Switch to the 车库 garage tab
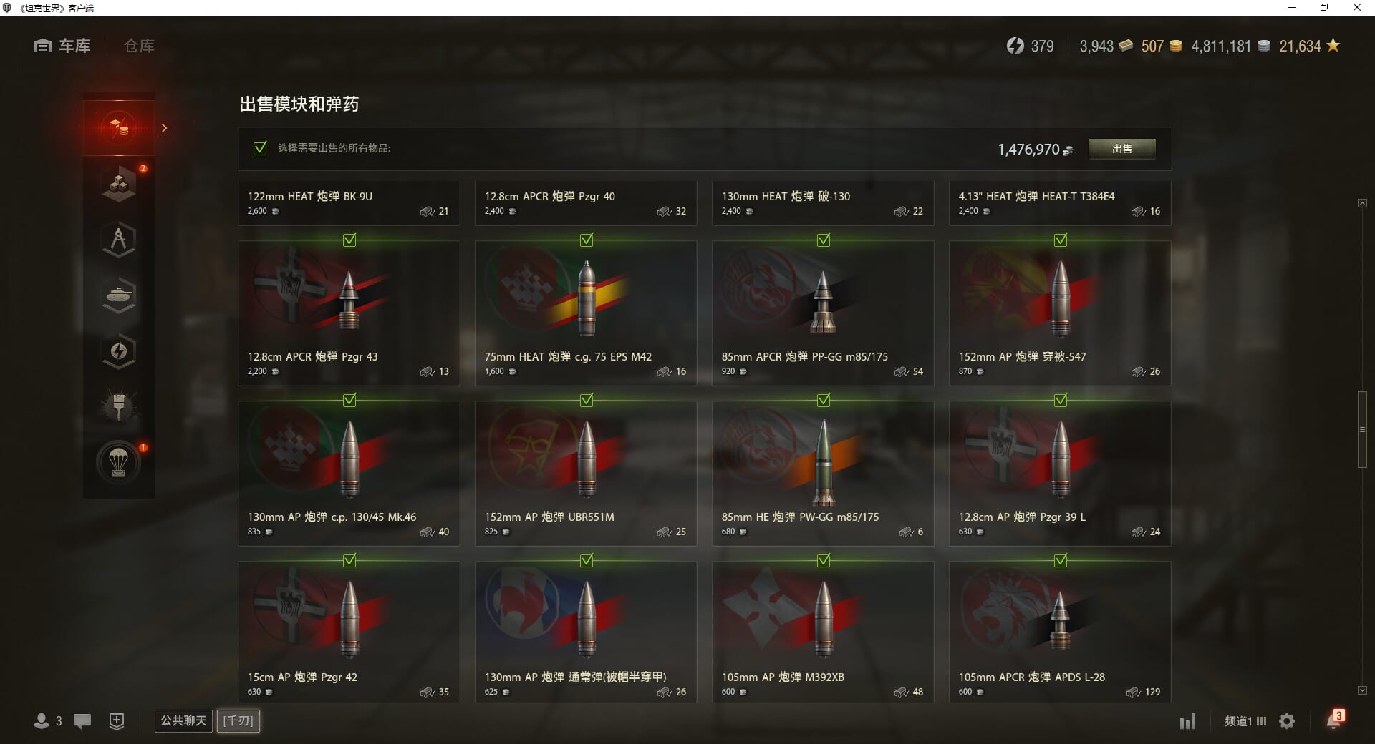This screenshot has height=744, width=1375. [x=62, y=46]
